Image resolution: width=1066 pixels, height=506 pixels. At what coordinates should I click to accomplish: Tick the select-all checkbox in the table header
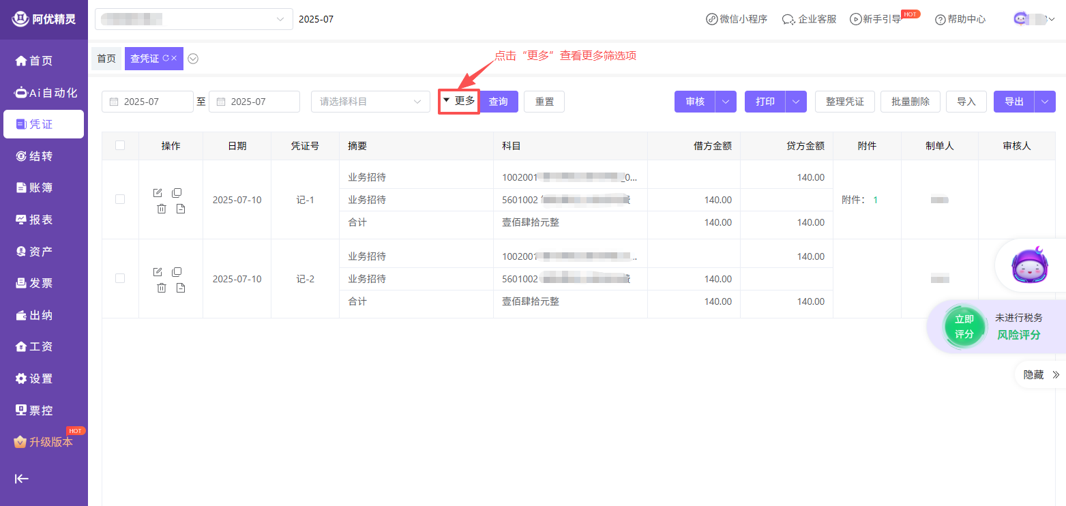(x=120, y=145)
